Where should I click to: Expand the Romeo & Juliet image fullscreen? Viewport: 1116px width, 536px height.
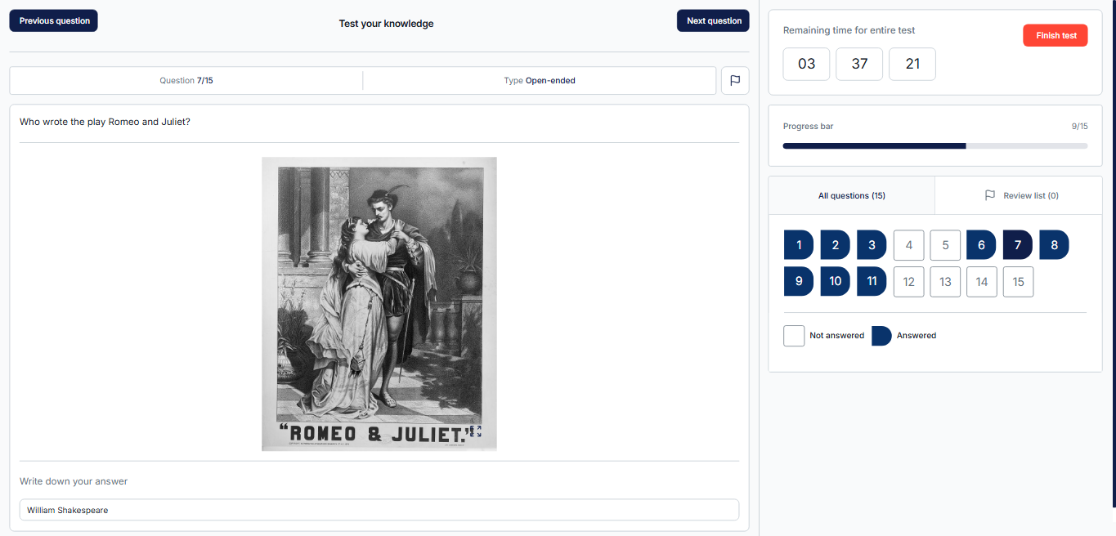476,431
